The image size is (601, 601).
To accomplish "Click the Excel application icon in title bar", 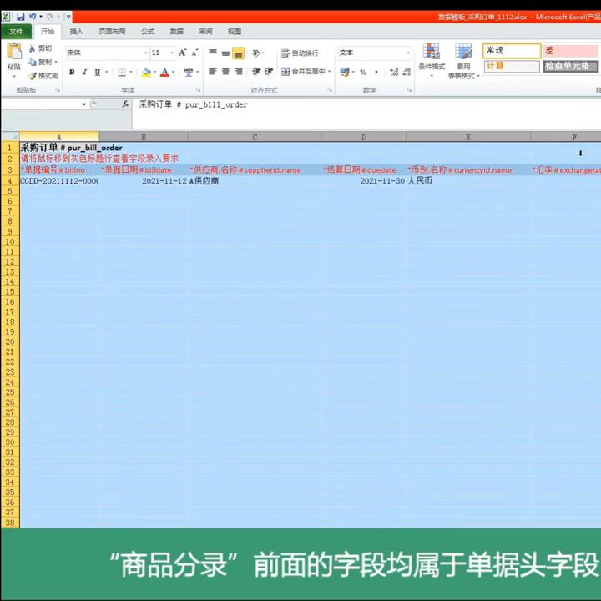I will tap(7, 17).
